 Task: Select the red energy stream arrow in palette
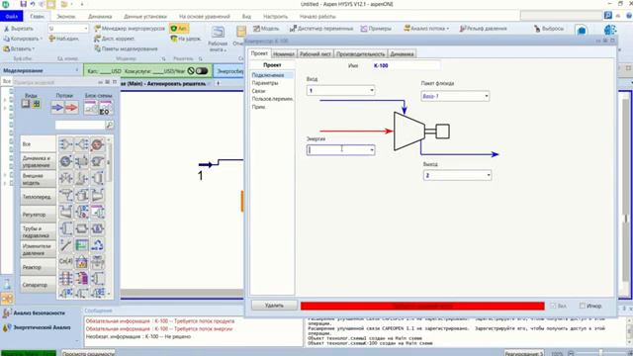[x=71, y=108]
